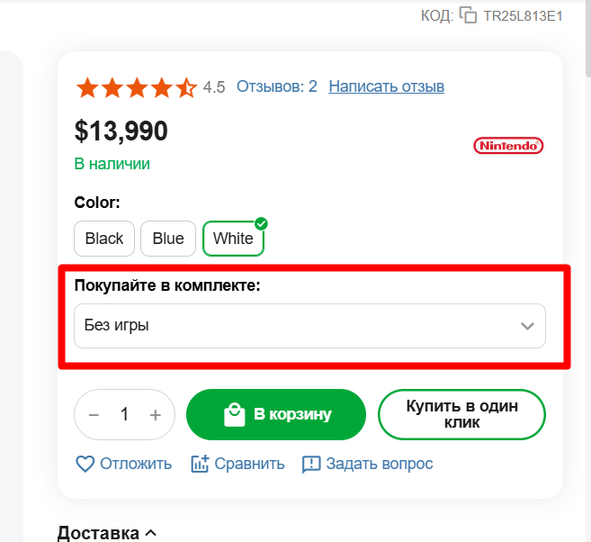Screen dimensions: 591x542
Task: Open the bundle dropdown showing Без игры
Action: tap(309, 326)
